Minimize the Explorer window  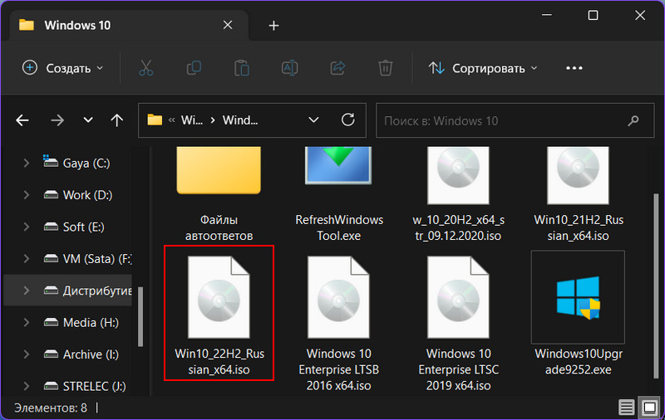(547, 16)
